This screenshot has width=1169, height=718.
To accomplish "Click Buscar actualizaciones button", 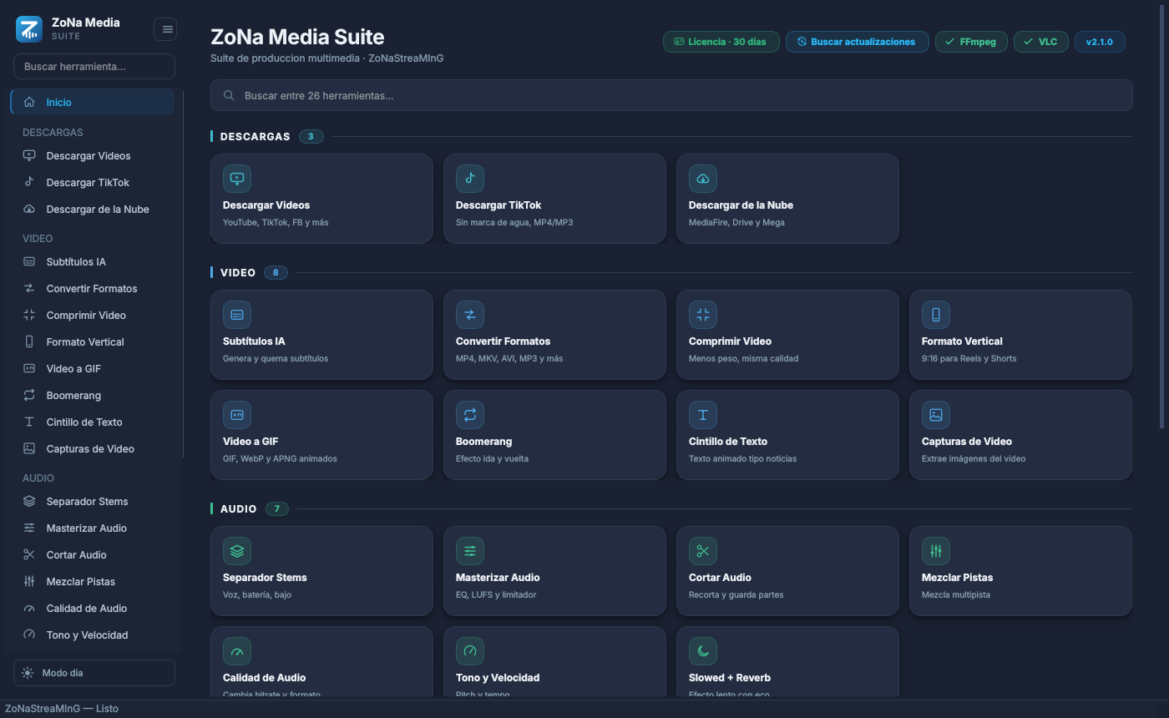I will [x=857, y=42].
